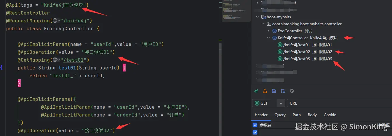
Task: Switch to the Path tab
Action: tap(297, 115)
